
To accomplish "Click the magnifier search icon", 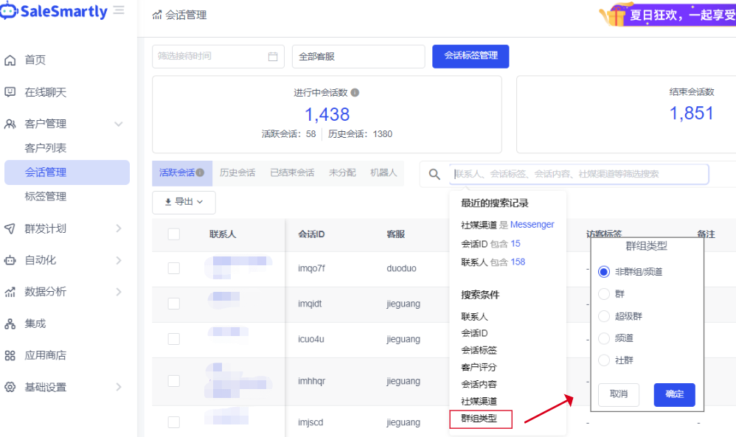I will (434, 175).
